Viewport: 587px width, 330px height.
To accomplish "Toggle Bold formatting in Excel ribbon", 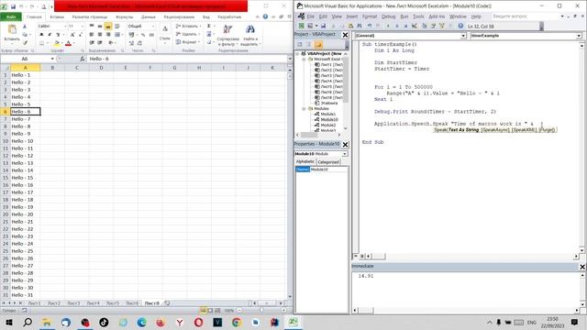I will (41, 35).
